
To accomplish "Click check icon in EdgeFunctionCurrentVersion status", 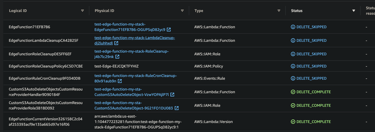I will click(293, 122).
